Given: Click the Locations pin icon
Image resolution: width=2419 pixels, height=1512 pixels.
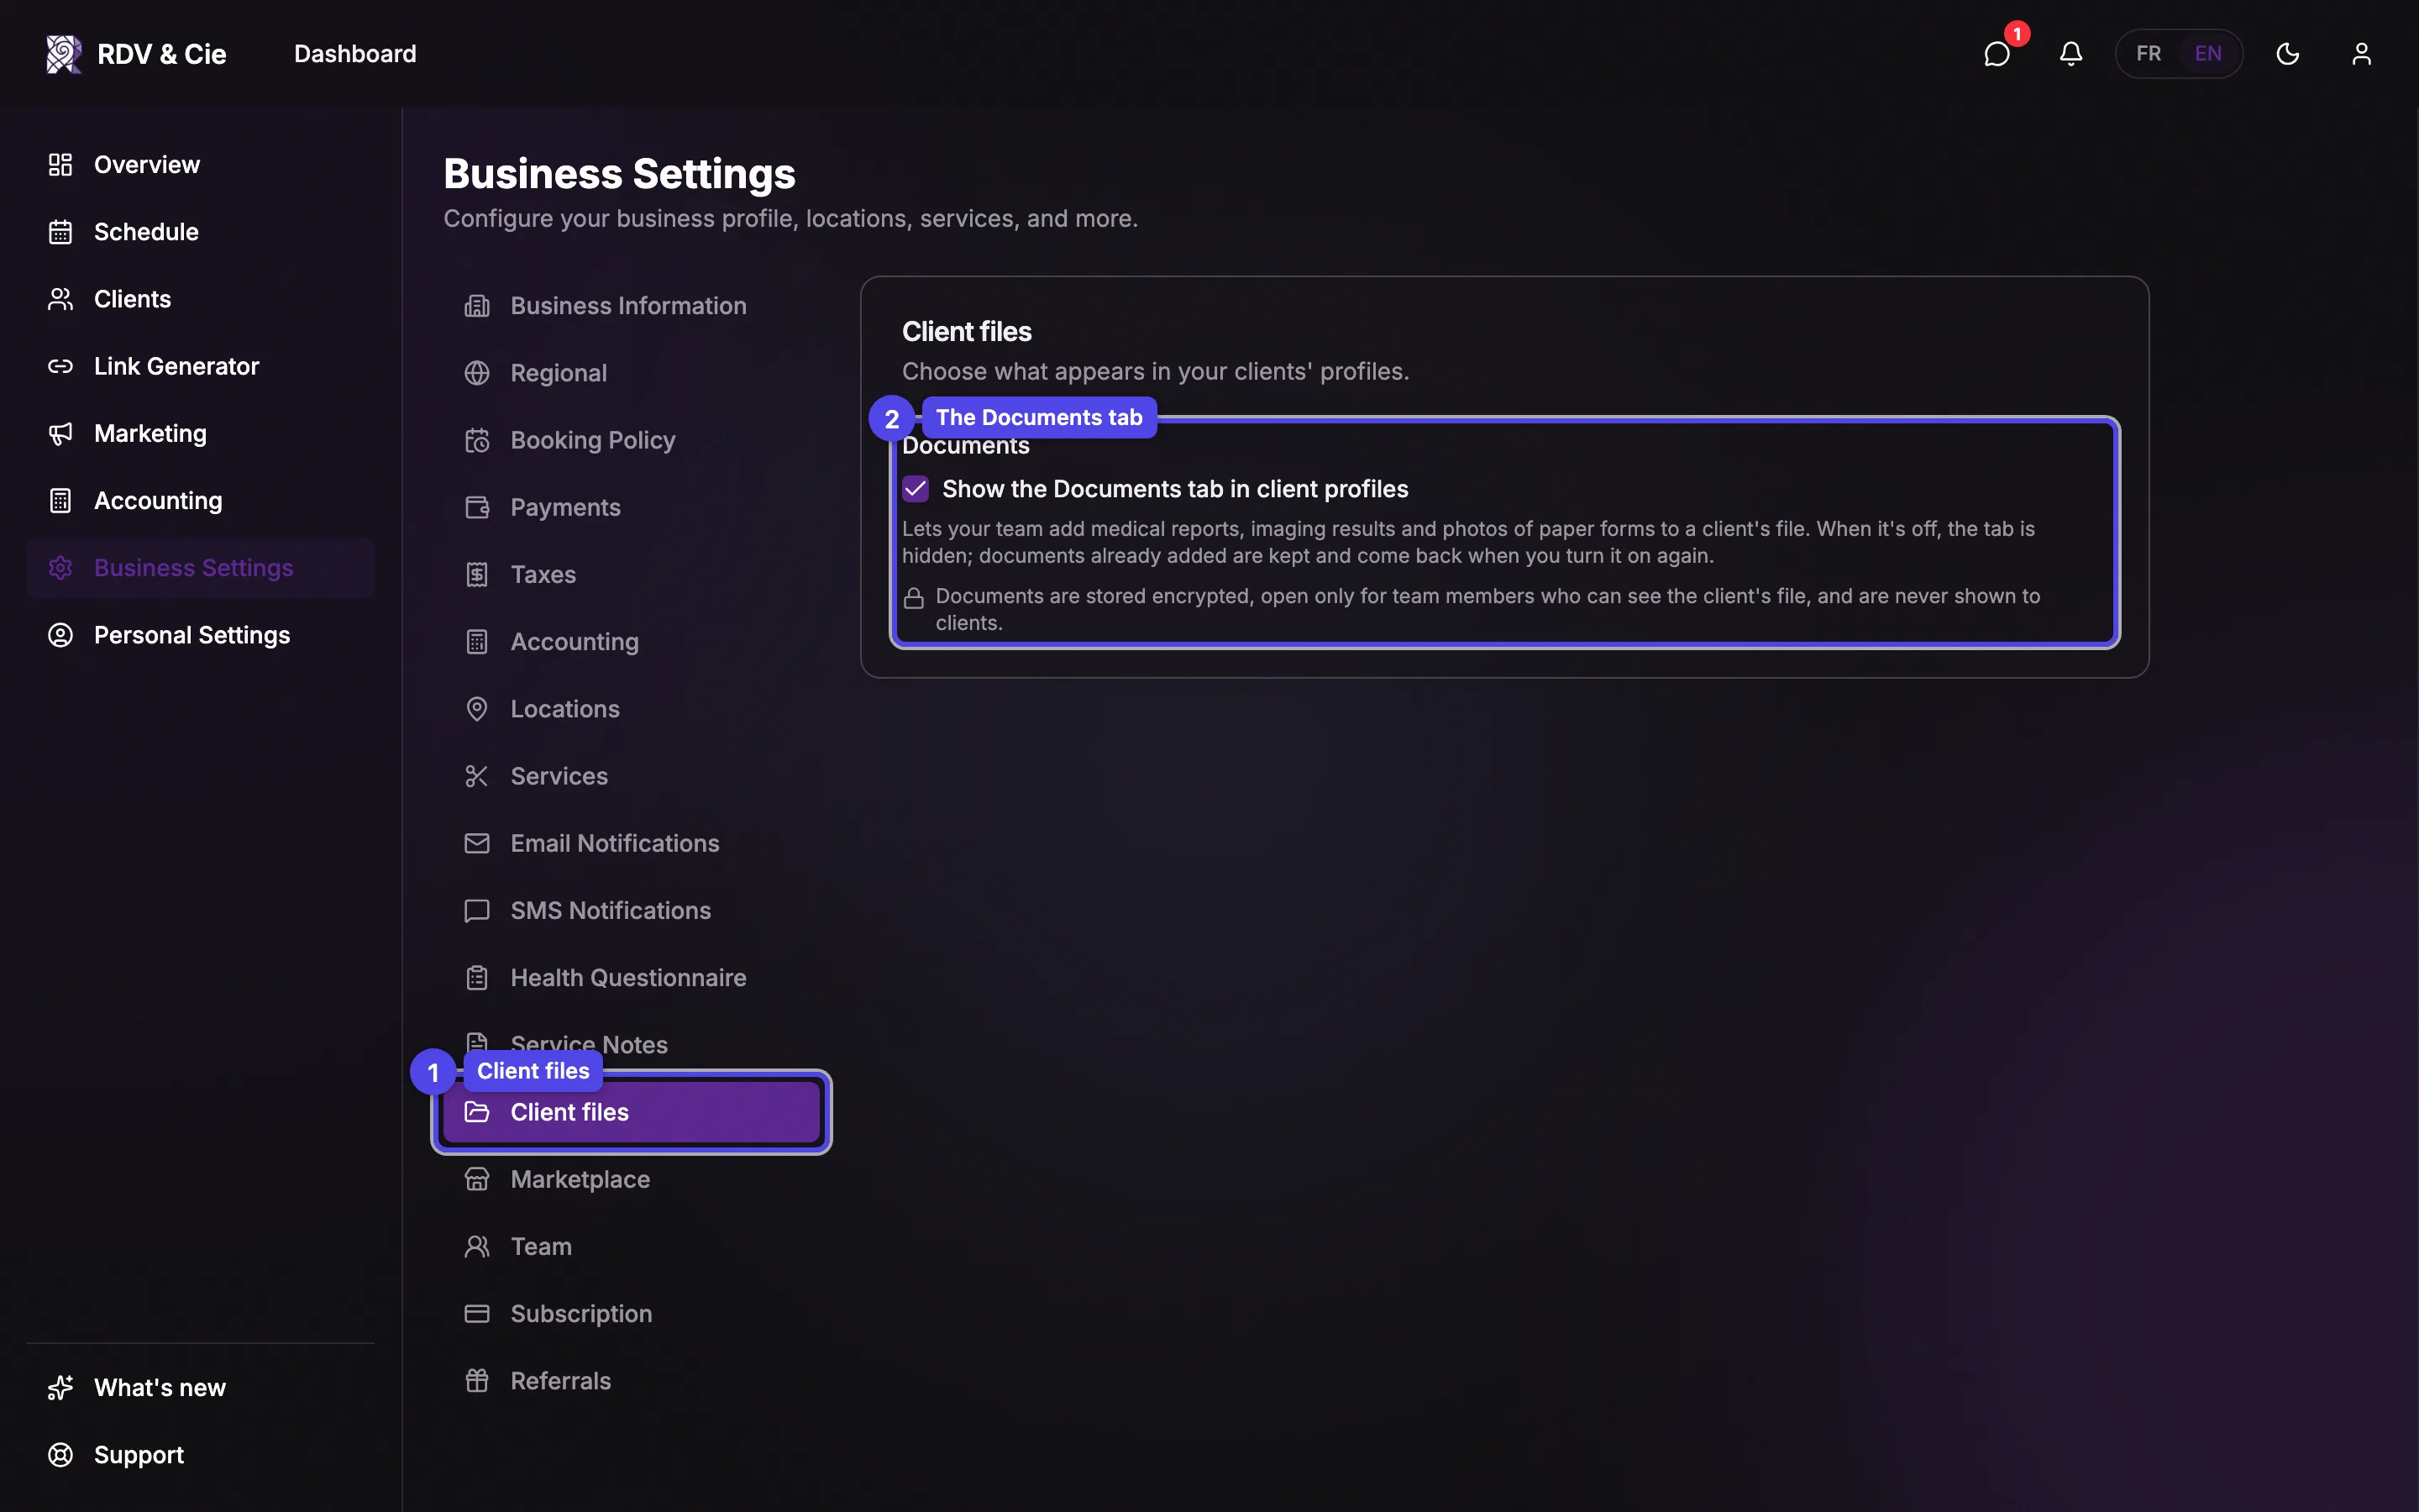Looking at the screenshot, I should 477,709.
